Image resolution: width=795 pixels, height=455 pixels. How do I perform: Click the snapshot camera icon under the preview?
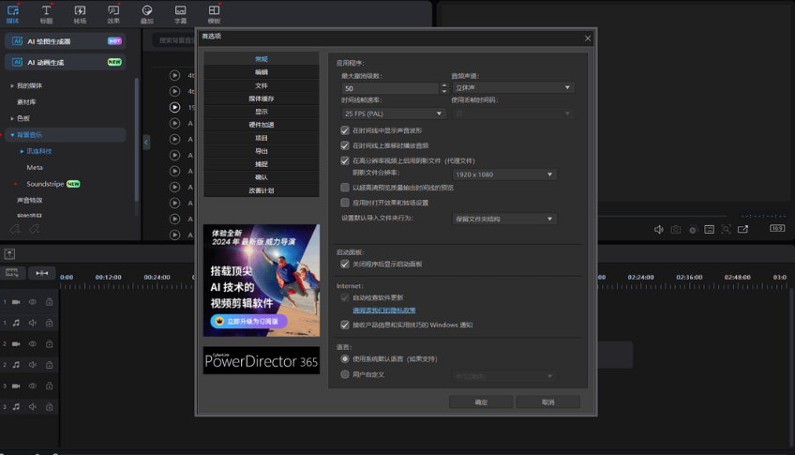pos(675,229)
